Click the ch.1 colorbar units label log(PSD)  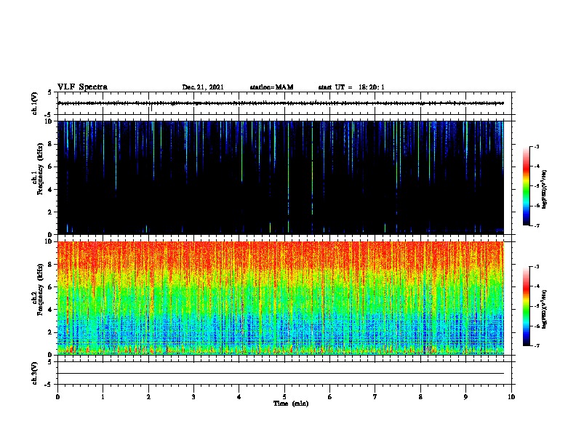(544, 189)
